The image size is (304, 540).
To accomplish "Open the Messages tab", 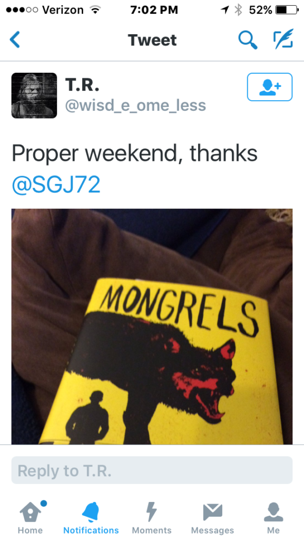I will [212, 517].
